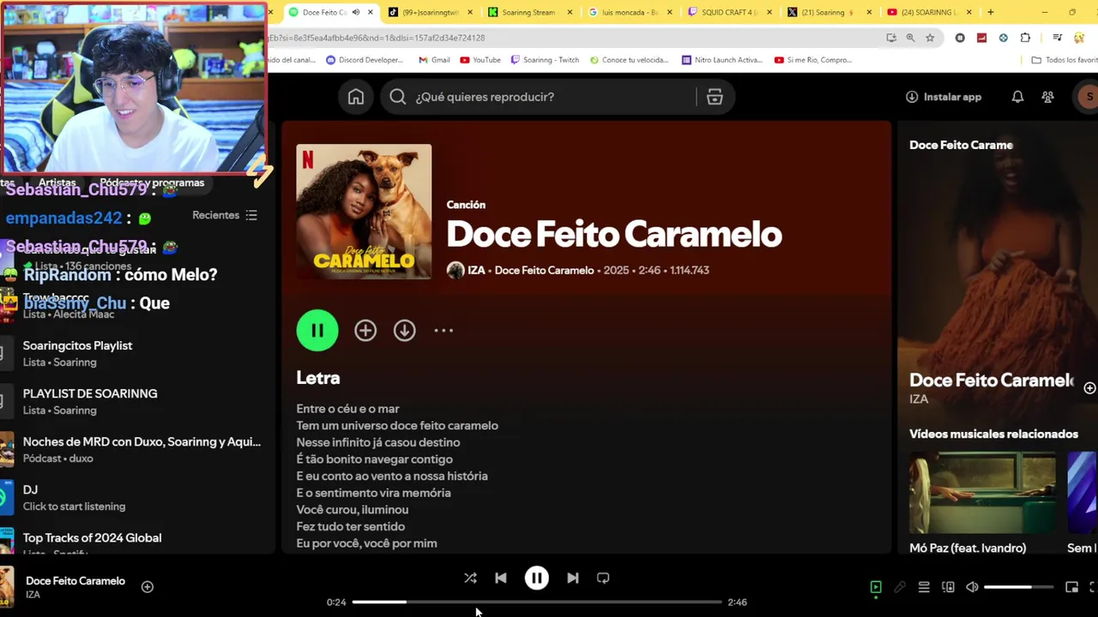This screenshot has height=617, width=1098.
Task: Open the Discord Developer bookmark
Action: point(365,60)
